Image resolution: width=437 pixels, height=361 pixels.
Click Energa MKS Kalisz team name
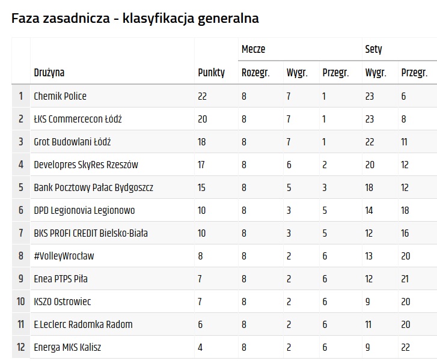pyautogui.click(x=67, y=347)
